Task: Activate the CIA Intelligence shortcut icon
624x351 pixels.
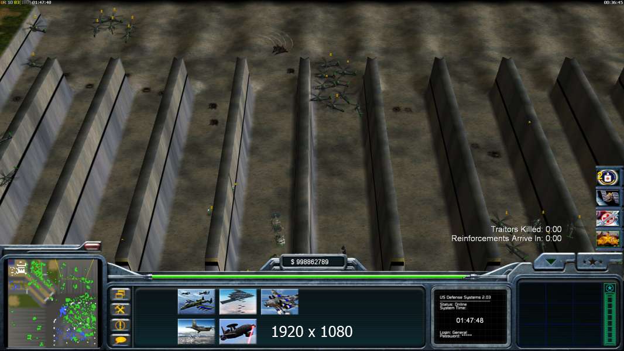Action: (607, 177)
